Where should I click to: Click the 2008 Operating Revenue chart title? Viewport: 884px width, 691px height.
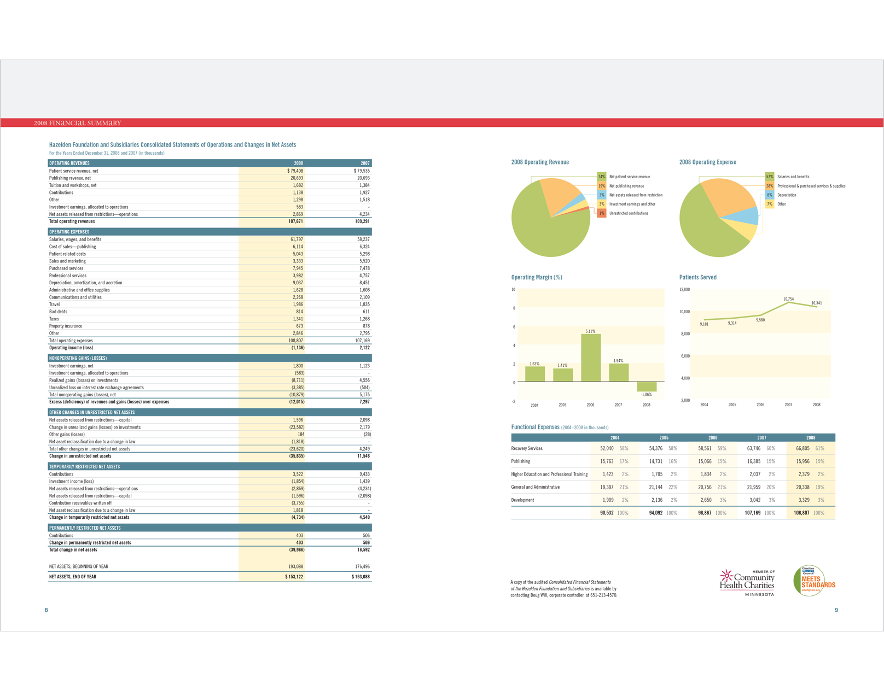pyautogui.click(x=540, y=162)
